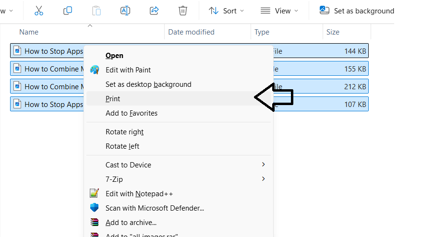The width and height of the screenshot is (422, 237).
Task: Select the 212 KB How to Combine file
Action: [189, 86]
